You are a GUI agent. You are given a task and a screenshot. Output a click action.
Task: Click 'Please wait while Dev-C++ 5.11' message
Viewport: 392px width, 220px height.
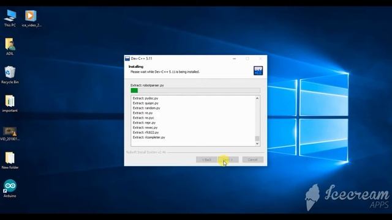[x=165, y=72]
